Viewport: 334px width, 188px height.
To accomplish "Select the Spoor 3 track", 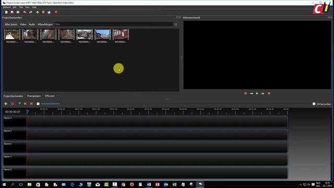I will [x=146, y=134].
